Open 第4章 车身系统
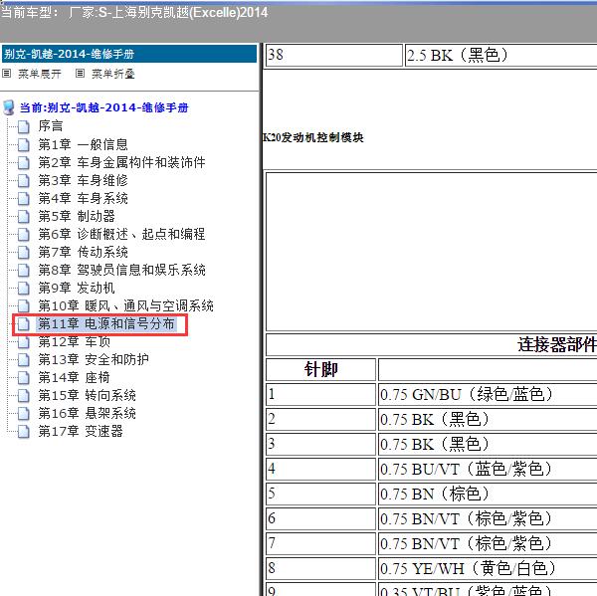This screenshot has width=597, height=596. pyautogui.click(x=83, y=198)
